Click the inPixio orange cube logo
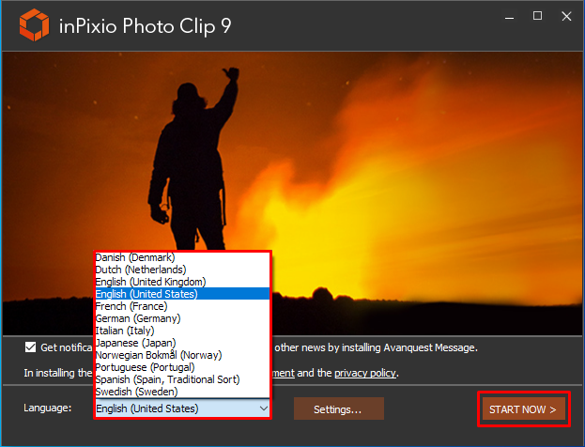The width and height of the screenshot is (585, 447). [x=34, y=25]
